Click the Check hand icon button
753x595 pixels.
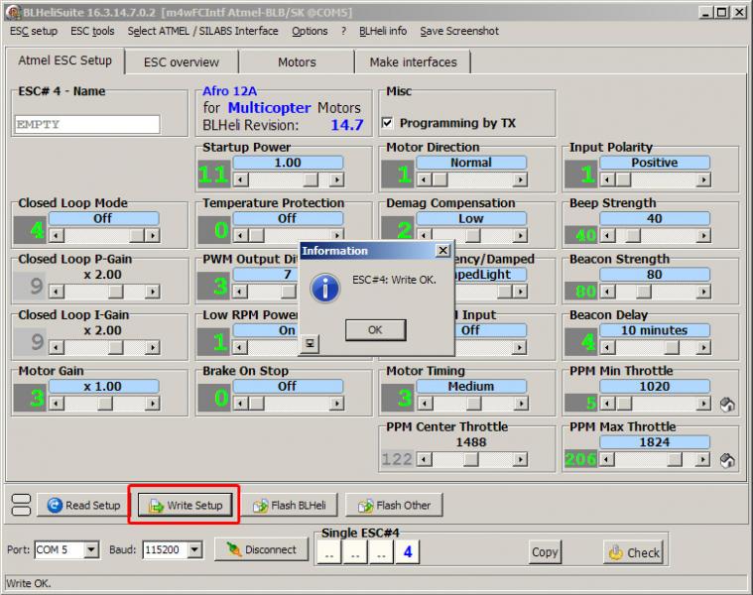[x=632, y=552]
